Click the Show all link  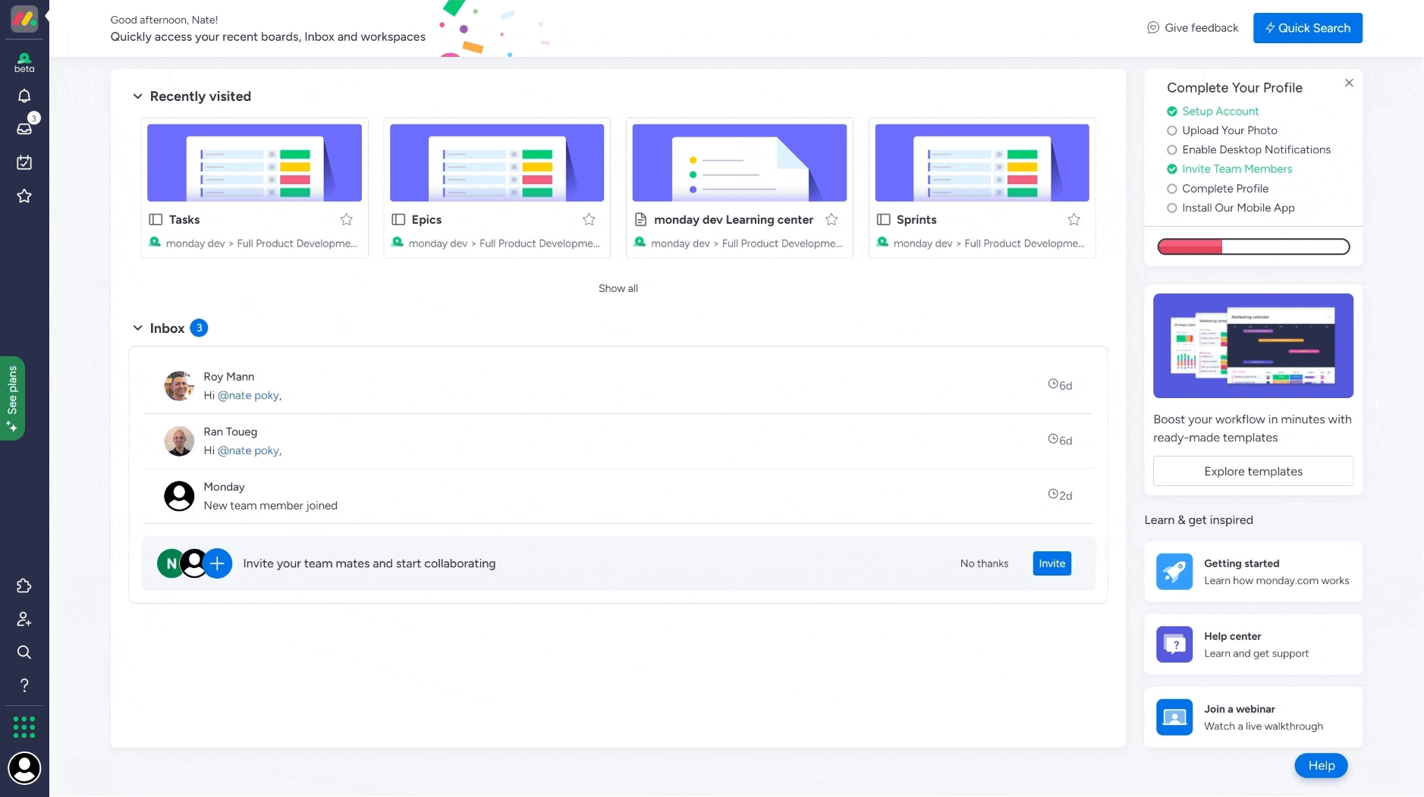click(618, 288)
